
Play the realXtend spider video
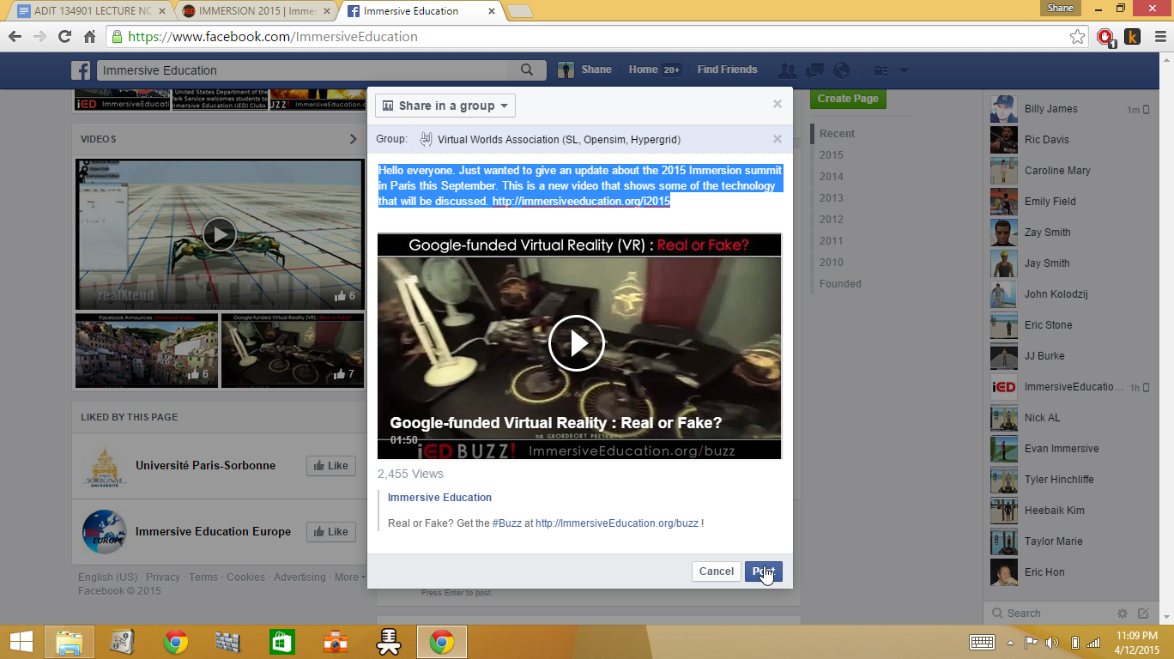(x=220, y=234)
